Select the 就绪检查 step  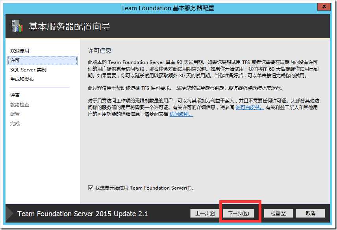pyautogui.click(x=20, y=105)
